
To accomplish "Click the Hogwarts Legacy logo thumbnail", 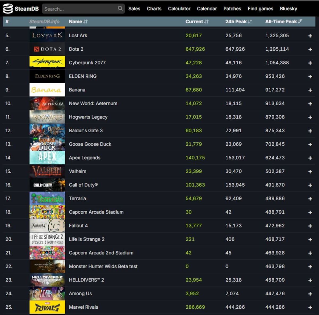I will (47, 117).
